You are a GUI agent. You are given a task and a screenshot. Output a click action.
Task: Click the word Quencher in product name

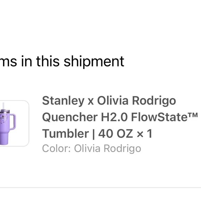click(x=70, y=117)
